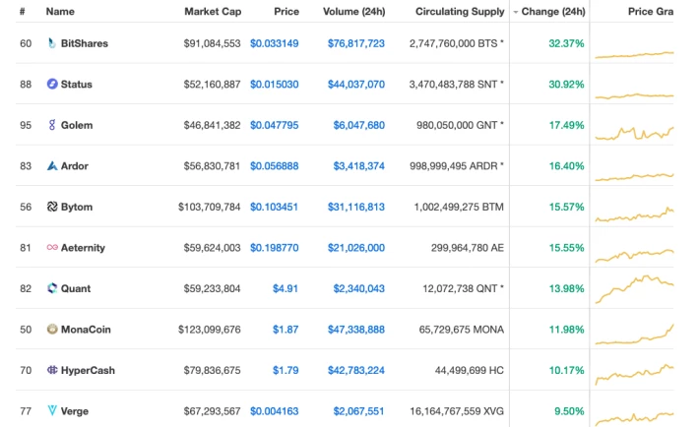Viewport: 699px width, 427px height.
Task: Open the HyperCash coin page link
Action: coord(88,370)
